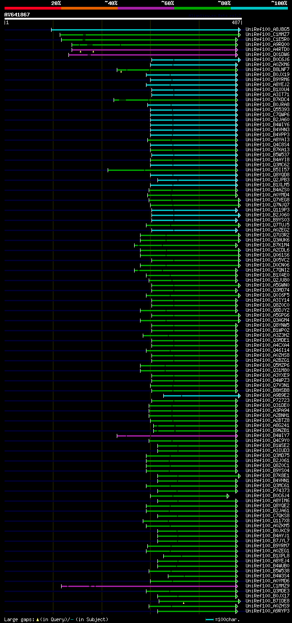Select the UniRef100_A3IT71 label
The height and width of the screenshot is (623, 292).
[x=267, y=95]
